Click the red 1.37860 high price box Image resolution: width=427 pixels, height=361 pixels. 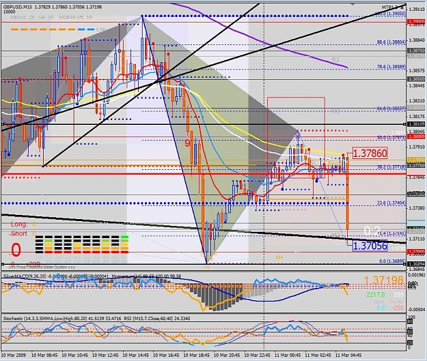370,153
